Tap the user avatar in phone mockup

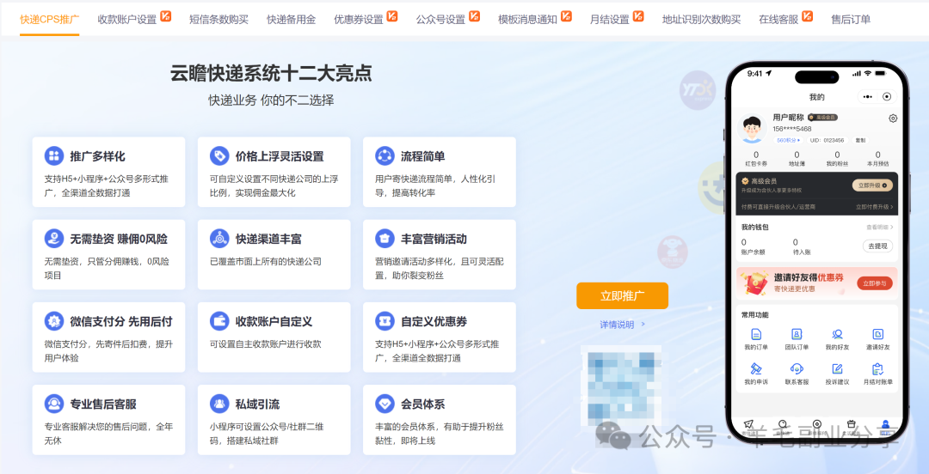[753, 129]
